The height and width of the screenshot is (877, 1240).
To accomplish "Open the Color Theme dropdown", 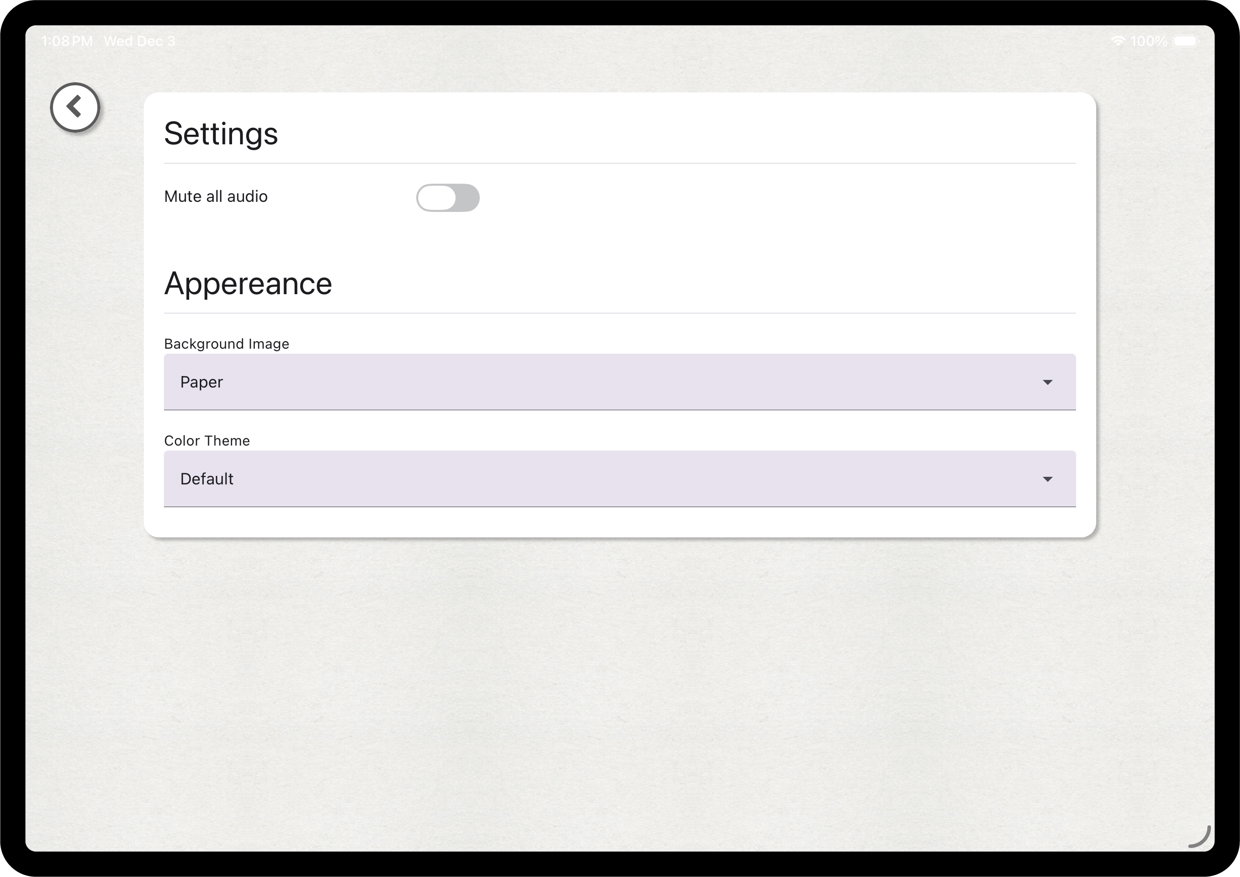I will tap(619, 479).
